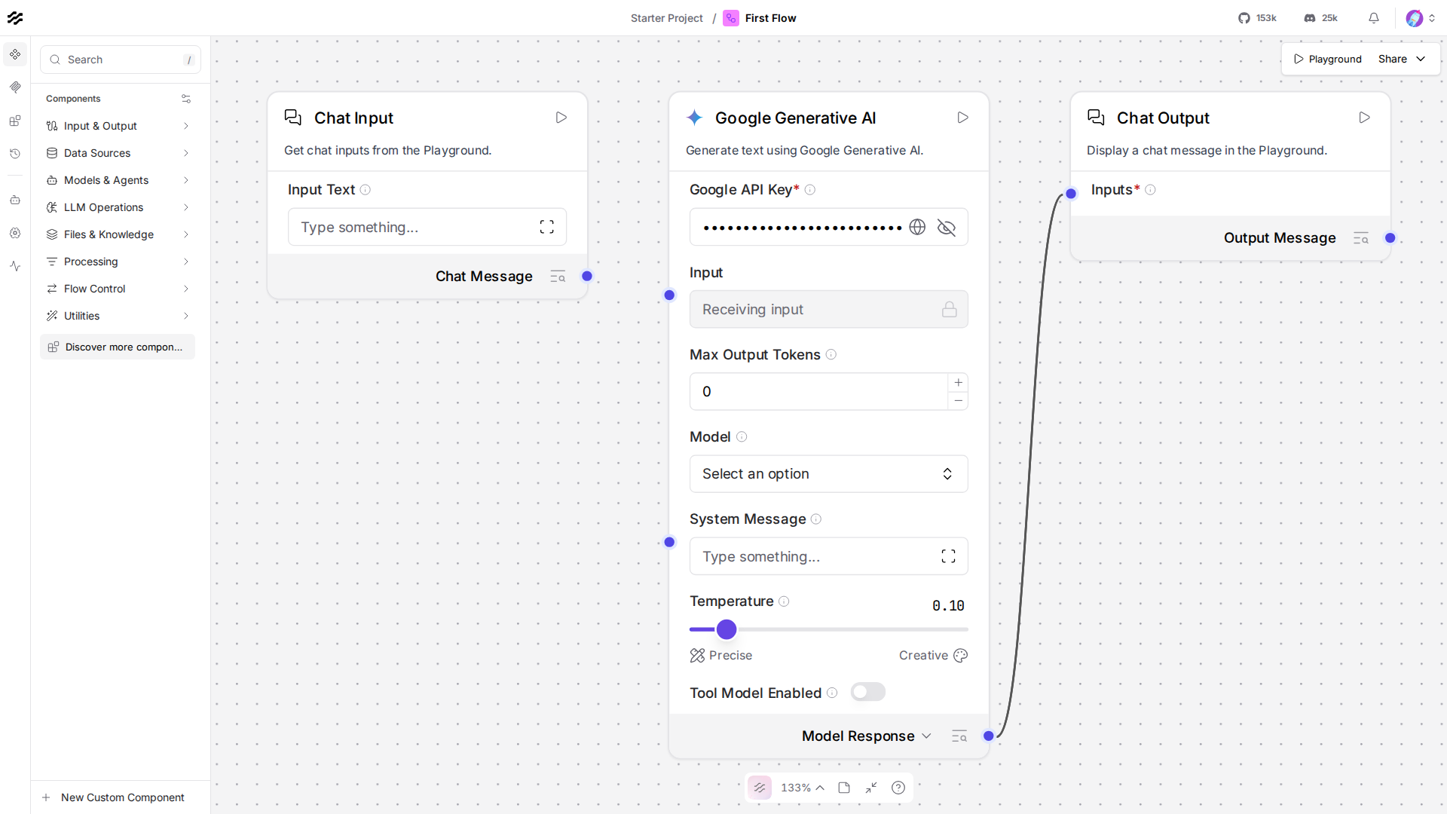Click the Model Response output handle
Screen dimensions: 1447x814
[x=989, y=736]
